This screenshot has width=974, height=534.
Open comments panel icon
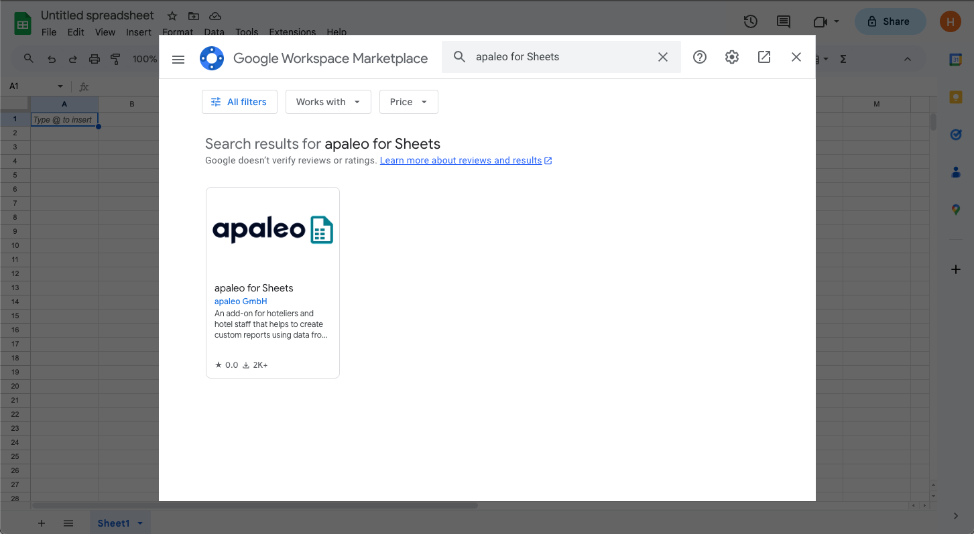click(783, 21)
